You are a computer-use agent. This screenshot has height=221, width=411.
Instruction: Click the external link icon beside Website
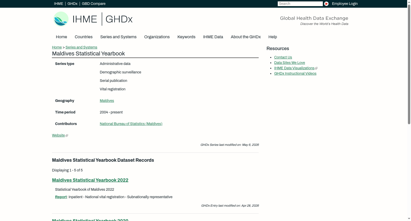tap(67, 136)
